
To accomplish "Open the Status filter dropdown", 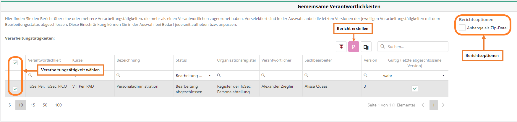I will [210, 75].
